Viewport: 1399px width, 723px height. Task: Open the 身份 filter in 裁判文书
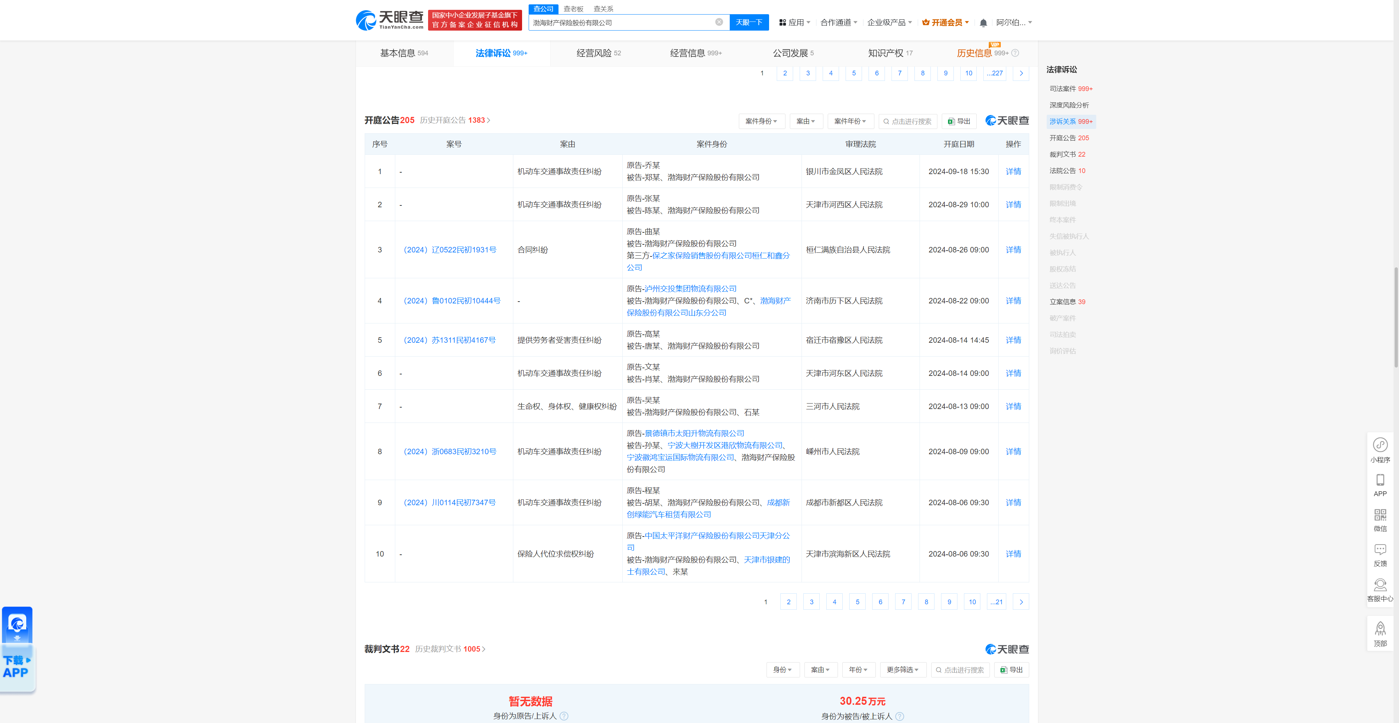783,670
